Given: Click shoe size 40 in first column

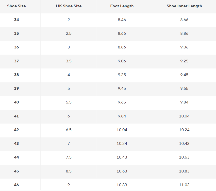Looking at the screenshot, I should tap(16, 102).
